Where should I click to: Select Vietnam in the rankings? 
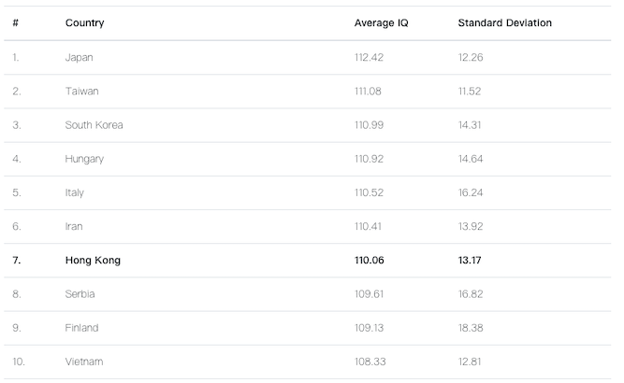(x=83, y=362)
